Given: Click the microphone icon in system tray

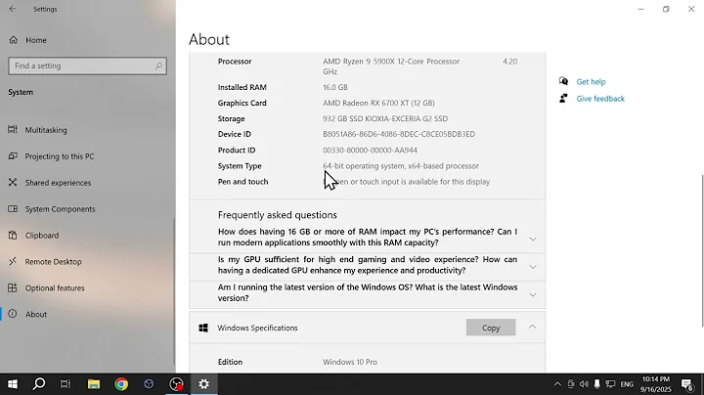Looking at the screenshot, I should tap(597, 384).
